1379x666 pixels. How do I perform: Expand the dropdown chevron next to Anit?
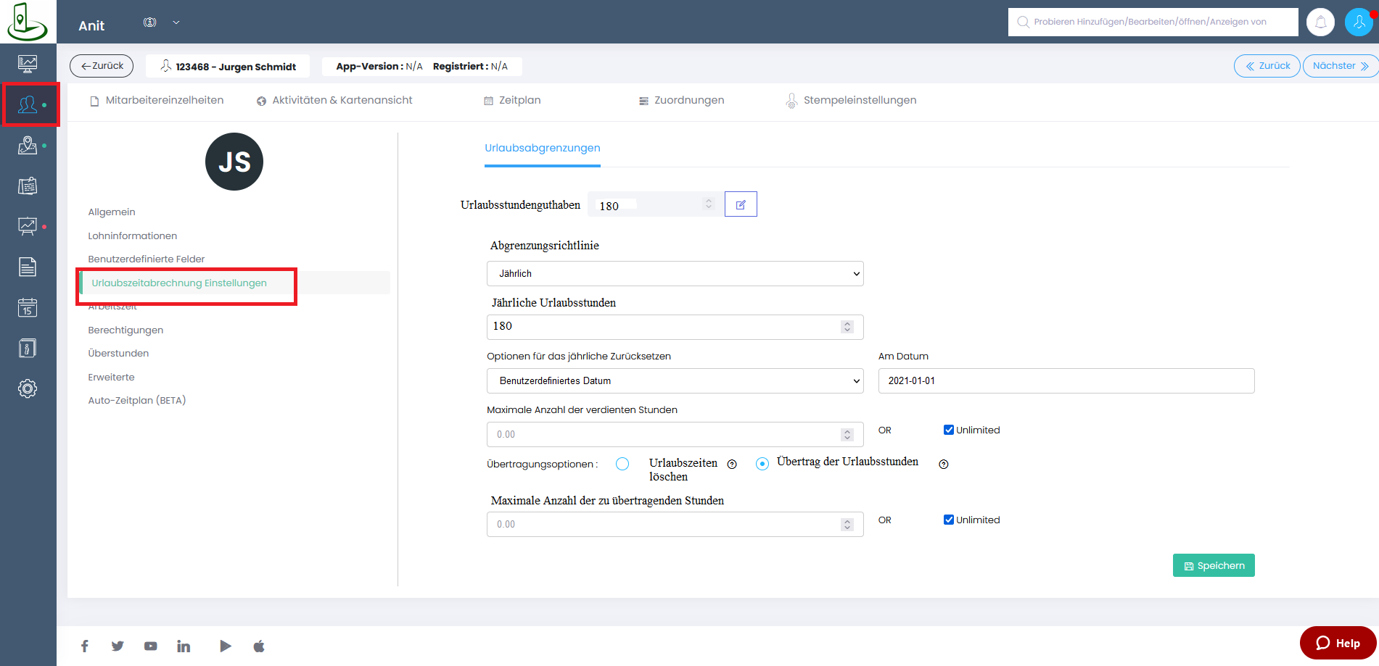coord(176,22)
